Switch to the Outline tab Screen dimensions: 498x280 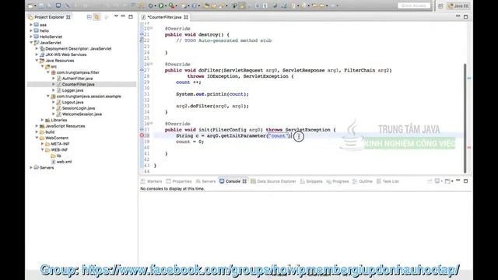coord(363,181)
